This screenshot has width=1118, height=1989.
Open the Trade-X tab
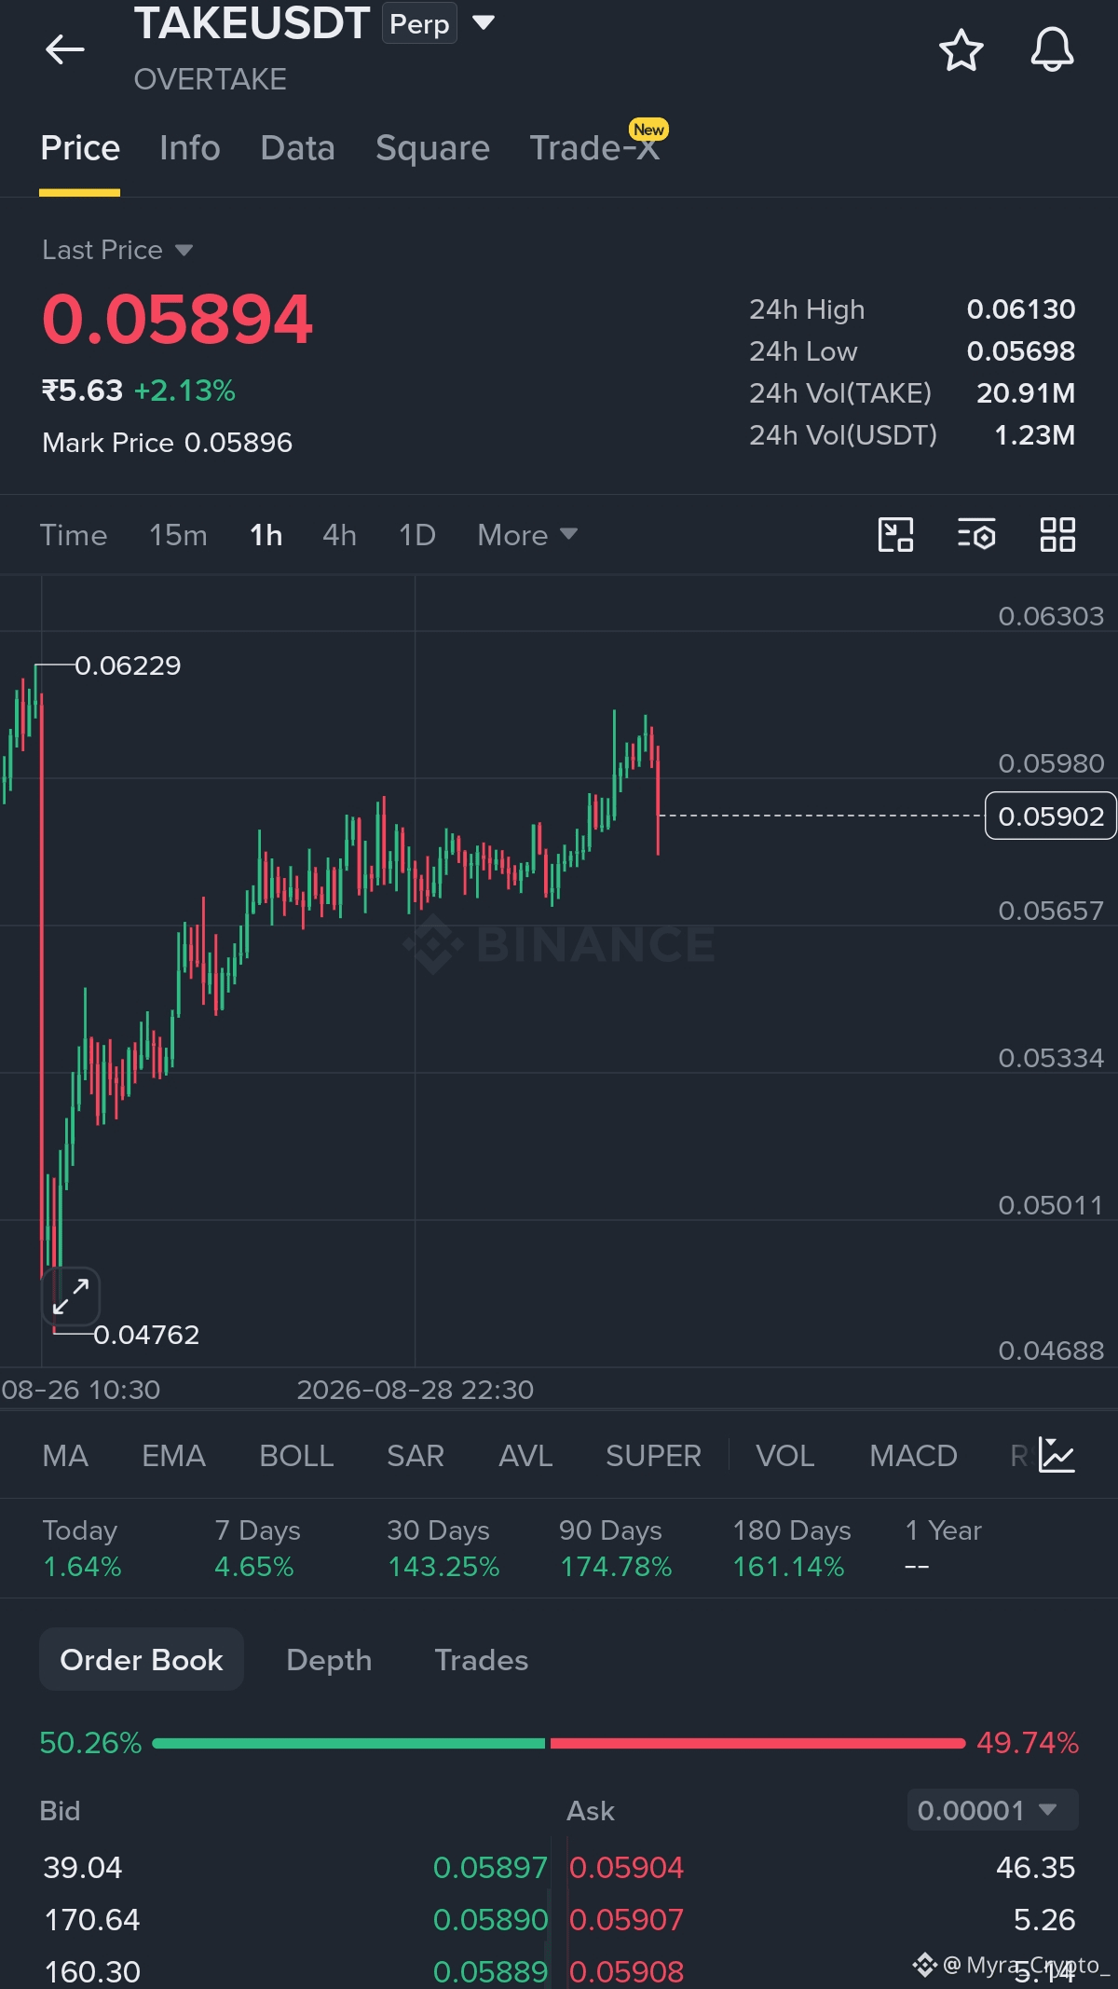coord(594,148)
